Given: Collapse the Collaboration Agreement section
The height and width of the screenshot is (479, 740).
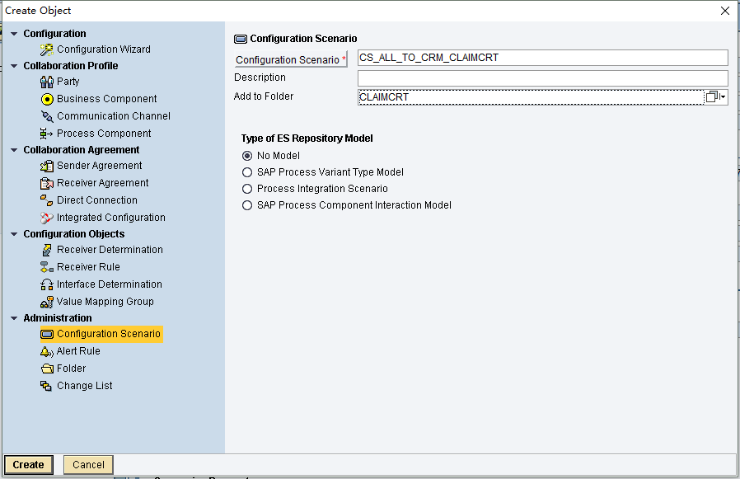Looking at the screenshot, I should point(14,150).
